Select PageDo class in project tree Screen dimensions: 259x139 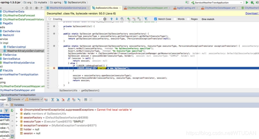pyautogui.click(x=8, y=23)
